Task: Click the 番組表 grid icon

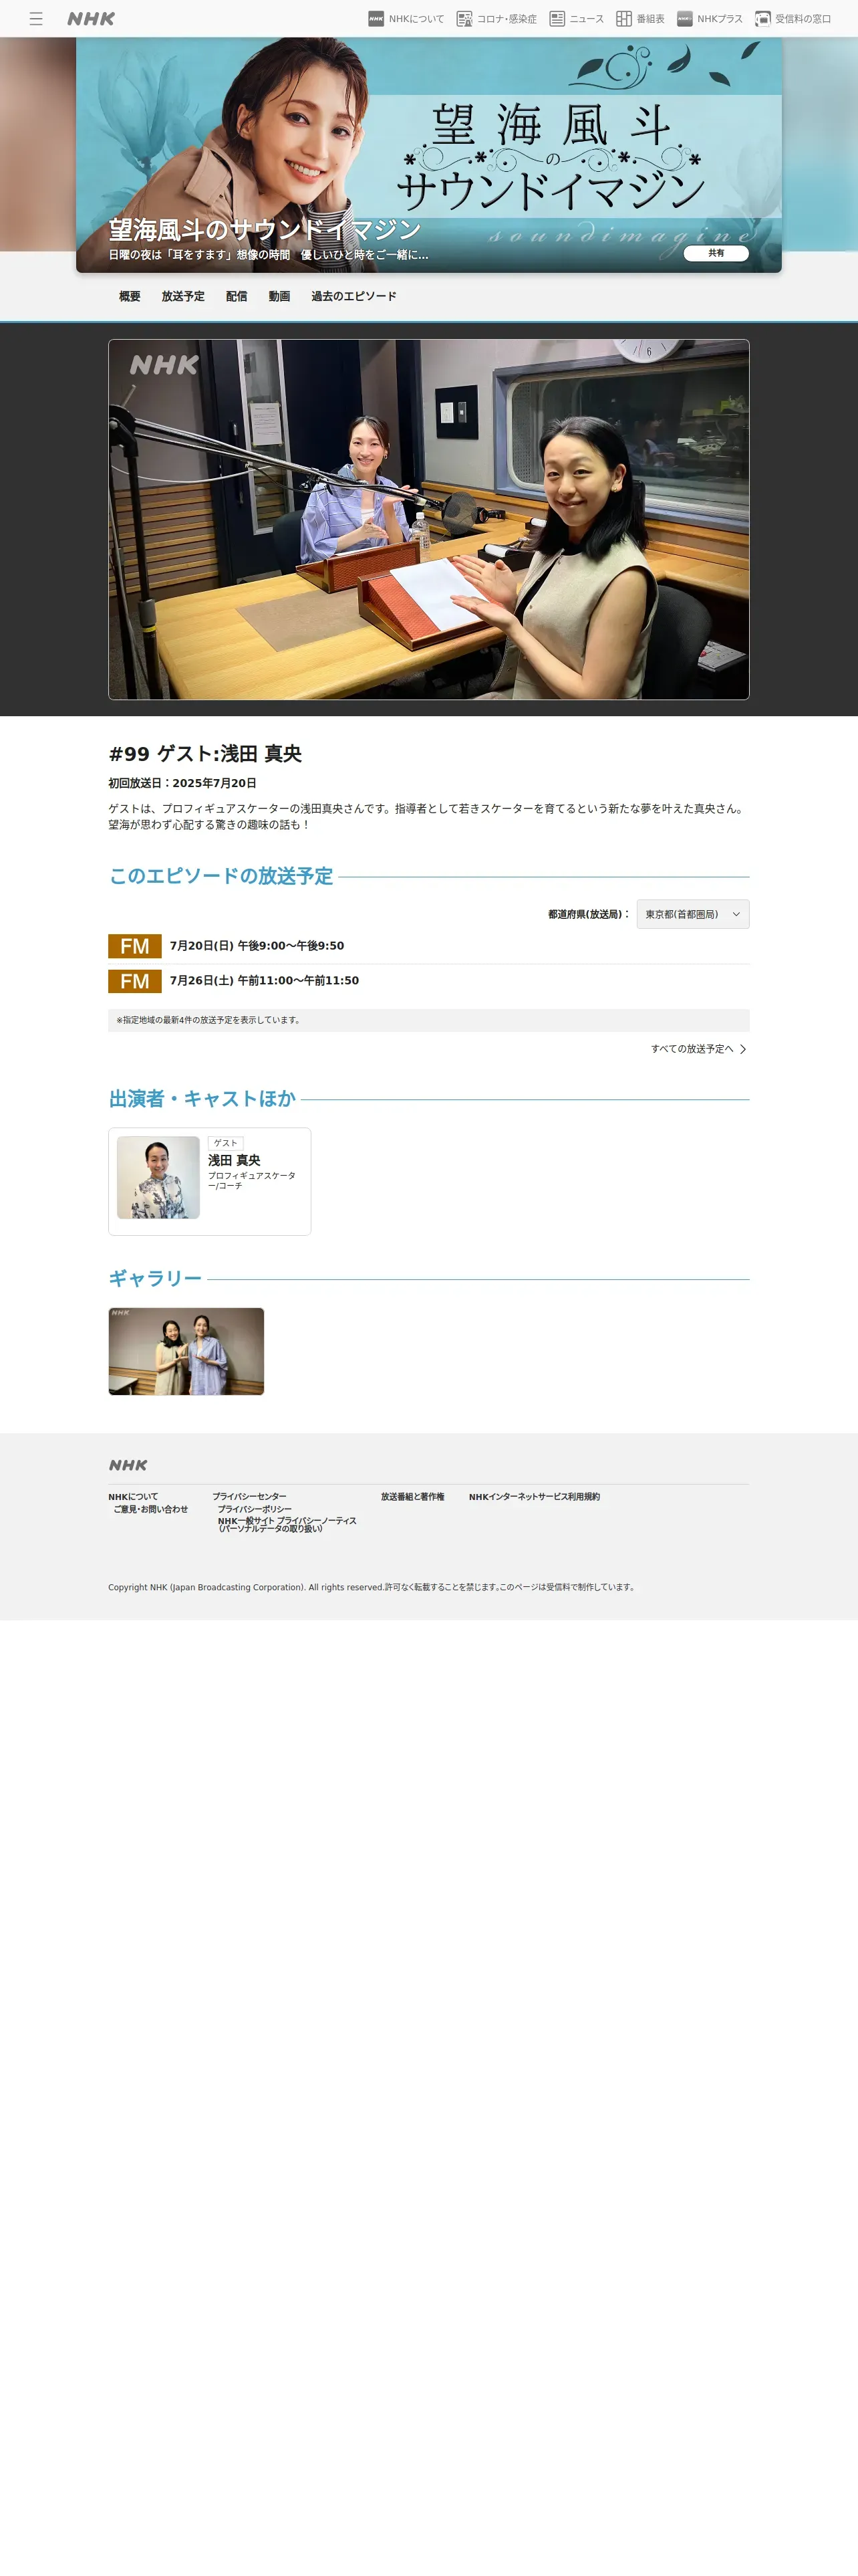Action: (x=624, y=19)
